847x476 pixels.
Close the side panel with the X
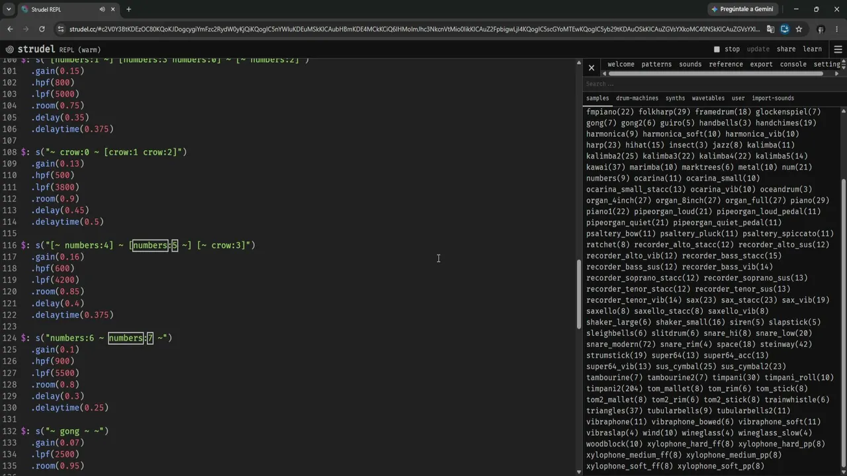pyautogui.click(x=592, y=67)
